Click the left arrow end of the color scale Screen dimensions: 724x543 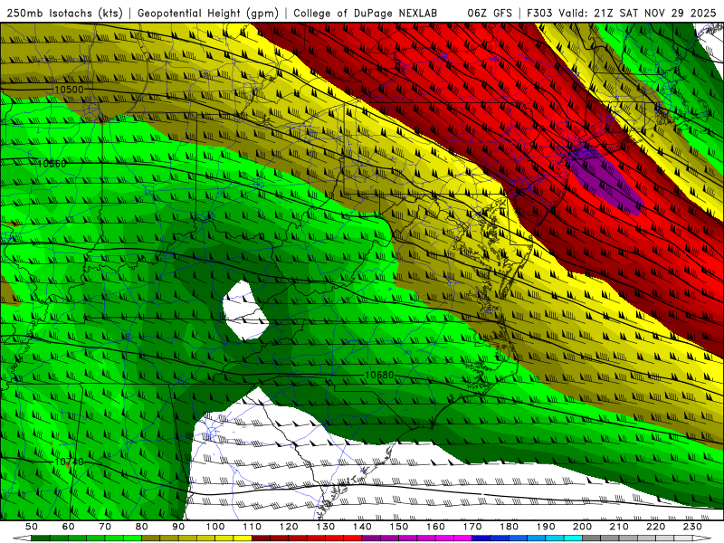click(x=22, y=538)
